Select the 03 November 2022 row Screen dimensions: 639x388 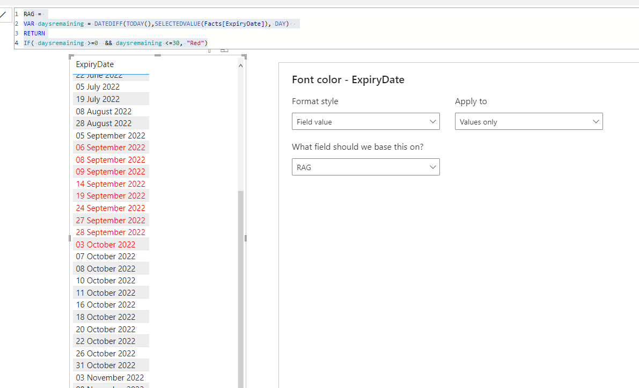111,377
